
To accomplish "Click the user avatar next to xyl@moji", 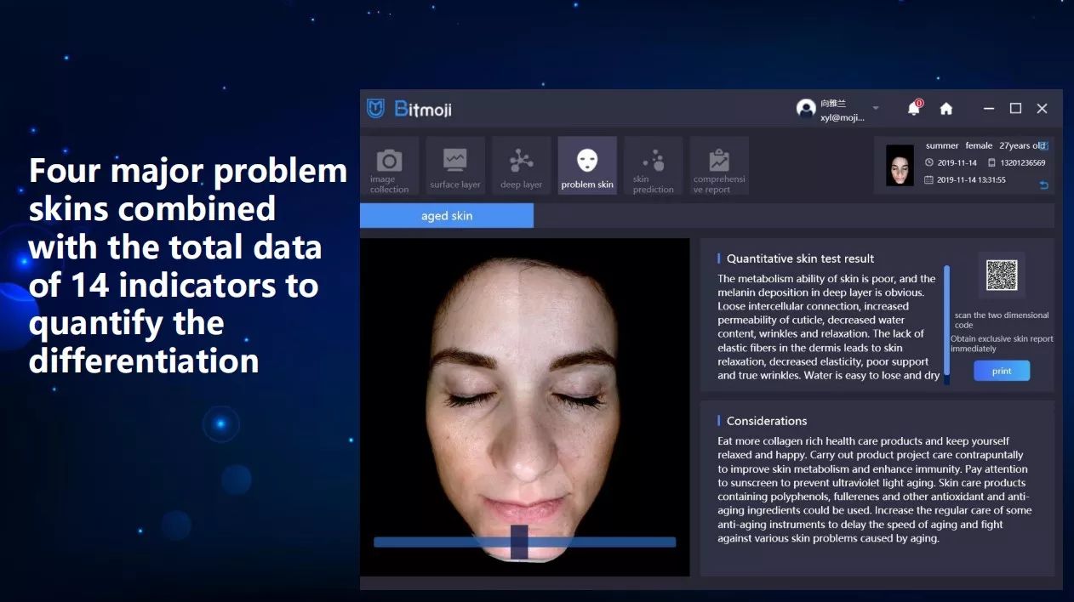I will pyautogui.click(x=806, y=109).
